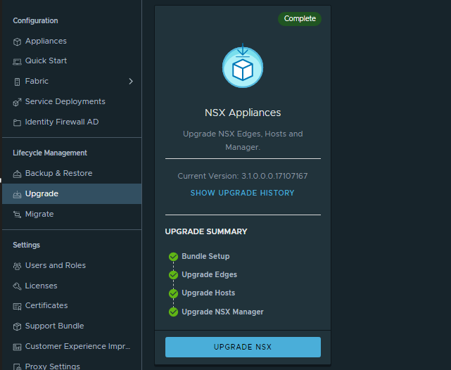Click the Upgrade Edges step label
The width and height of the screenshot is (451, 370).
click(209, 274)
